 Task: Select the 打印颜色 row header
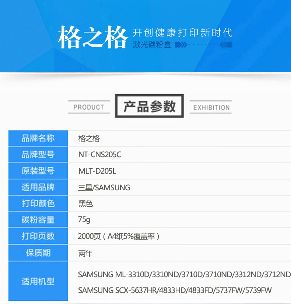point(38,204)
